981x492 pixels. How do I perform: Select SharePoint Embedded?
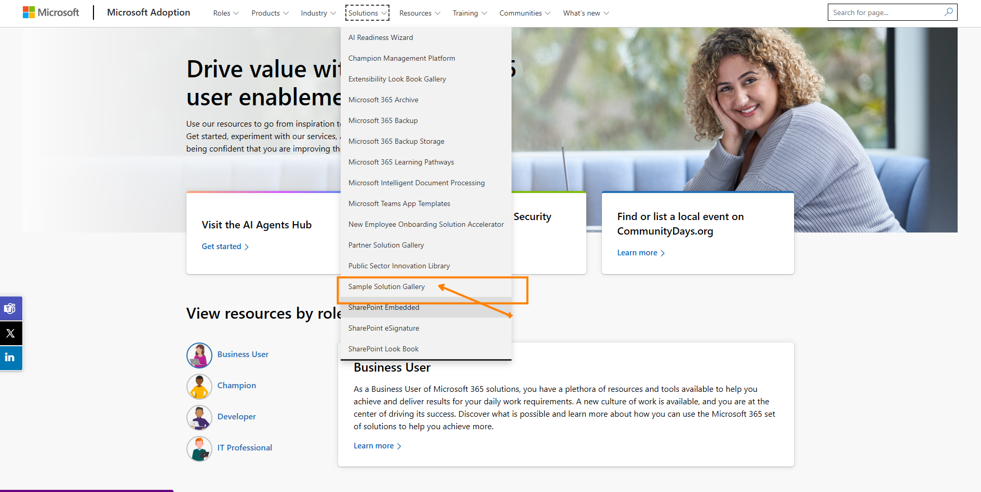click(426, 307)
